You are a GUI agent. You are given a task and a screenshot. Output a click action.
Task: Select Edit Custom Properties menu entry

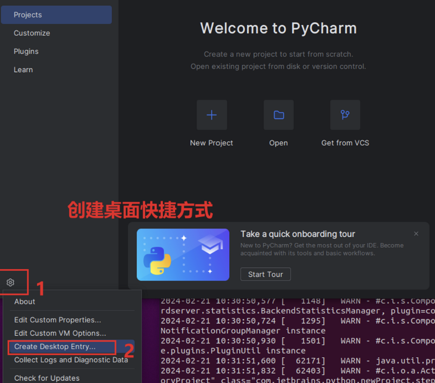(58, 320)
